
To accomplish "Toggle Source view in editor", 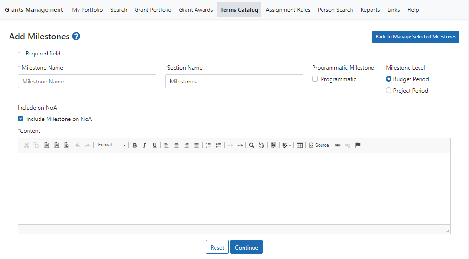I will pyautogui.click(x=319, y=145).
